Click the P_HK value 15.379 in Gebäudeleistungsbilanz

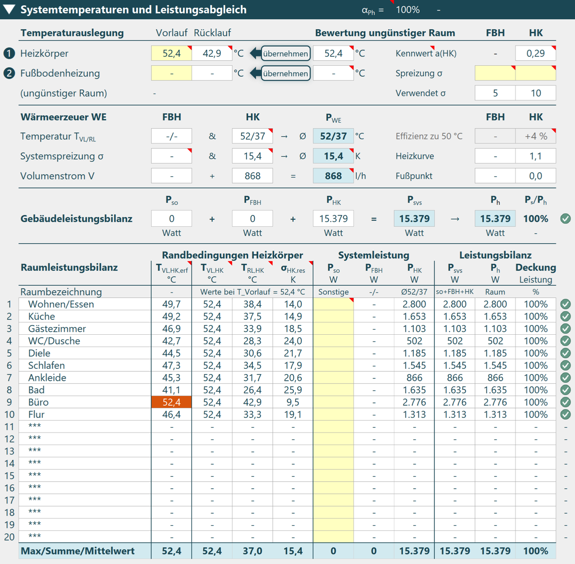[x=334, y=219]
